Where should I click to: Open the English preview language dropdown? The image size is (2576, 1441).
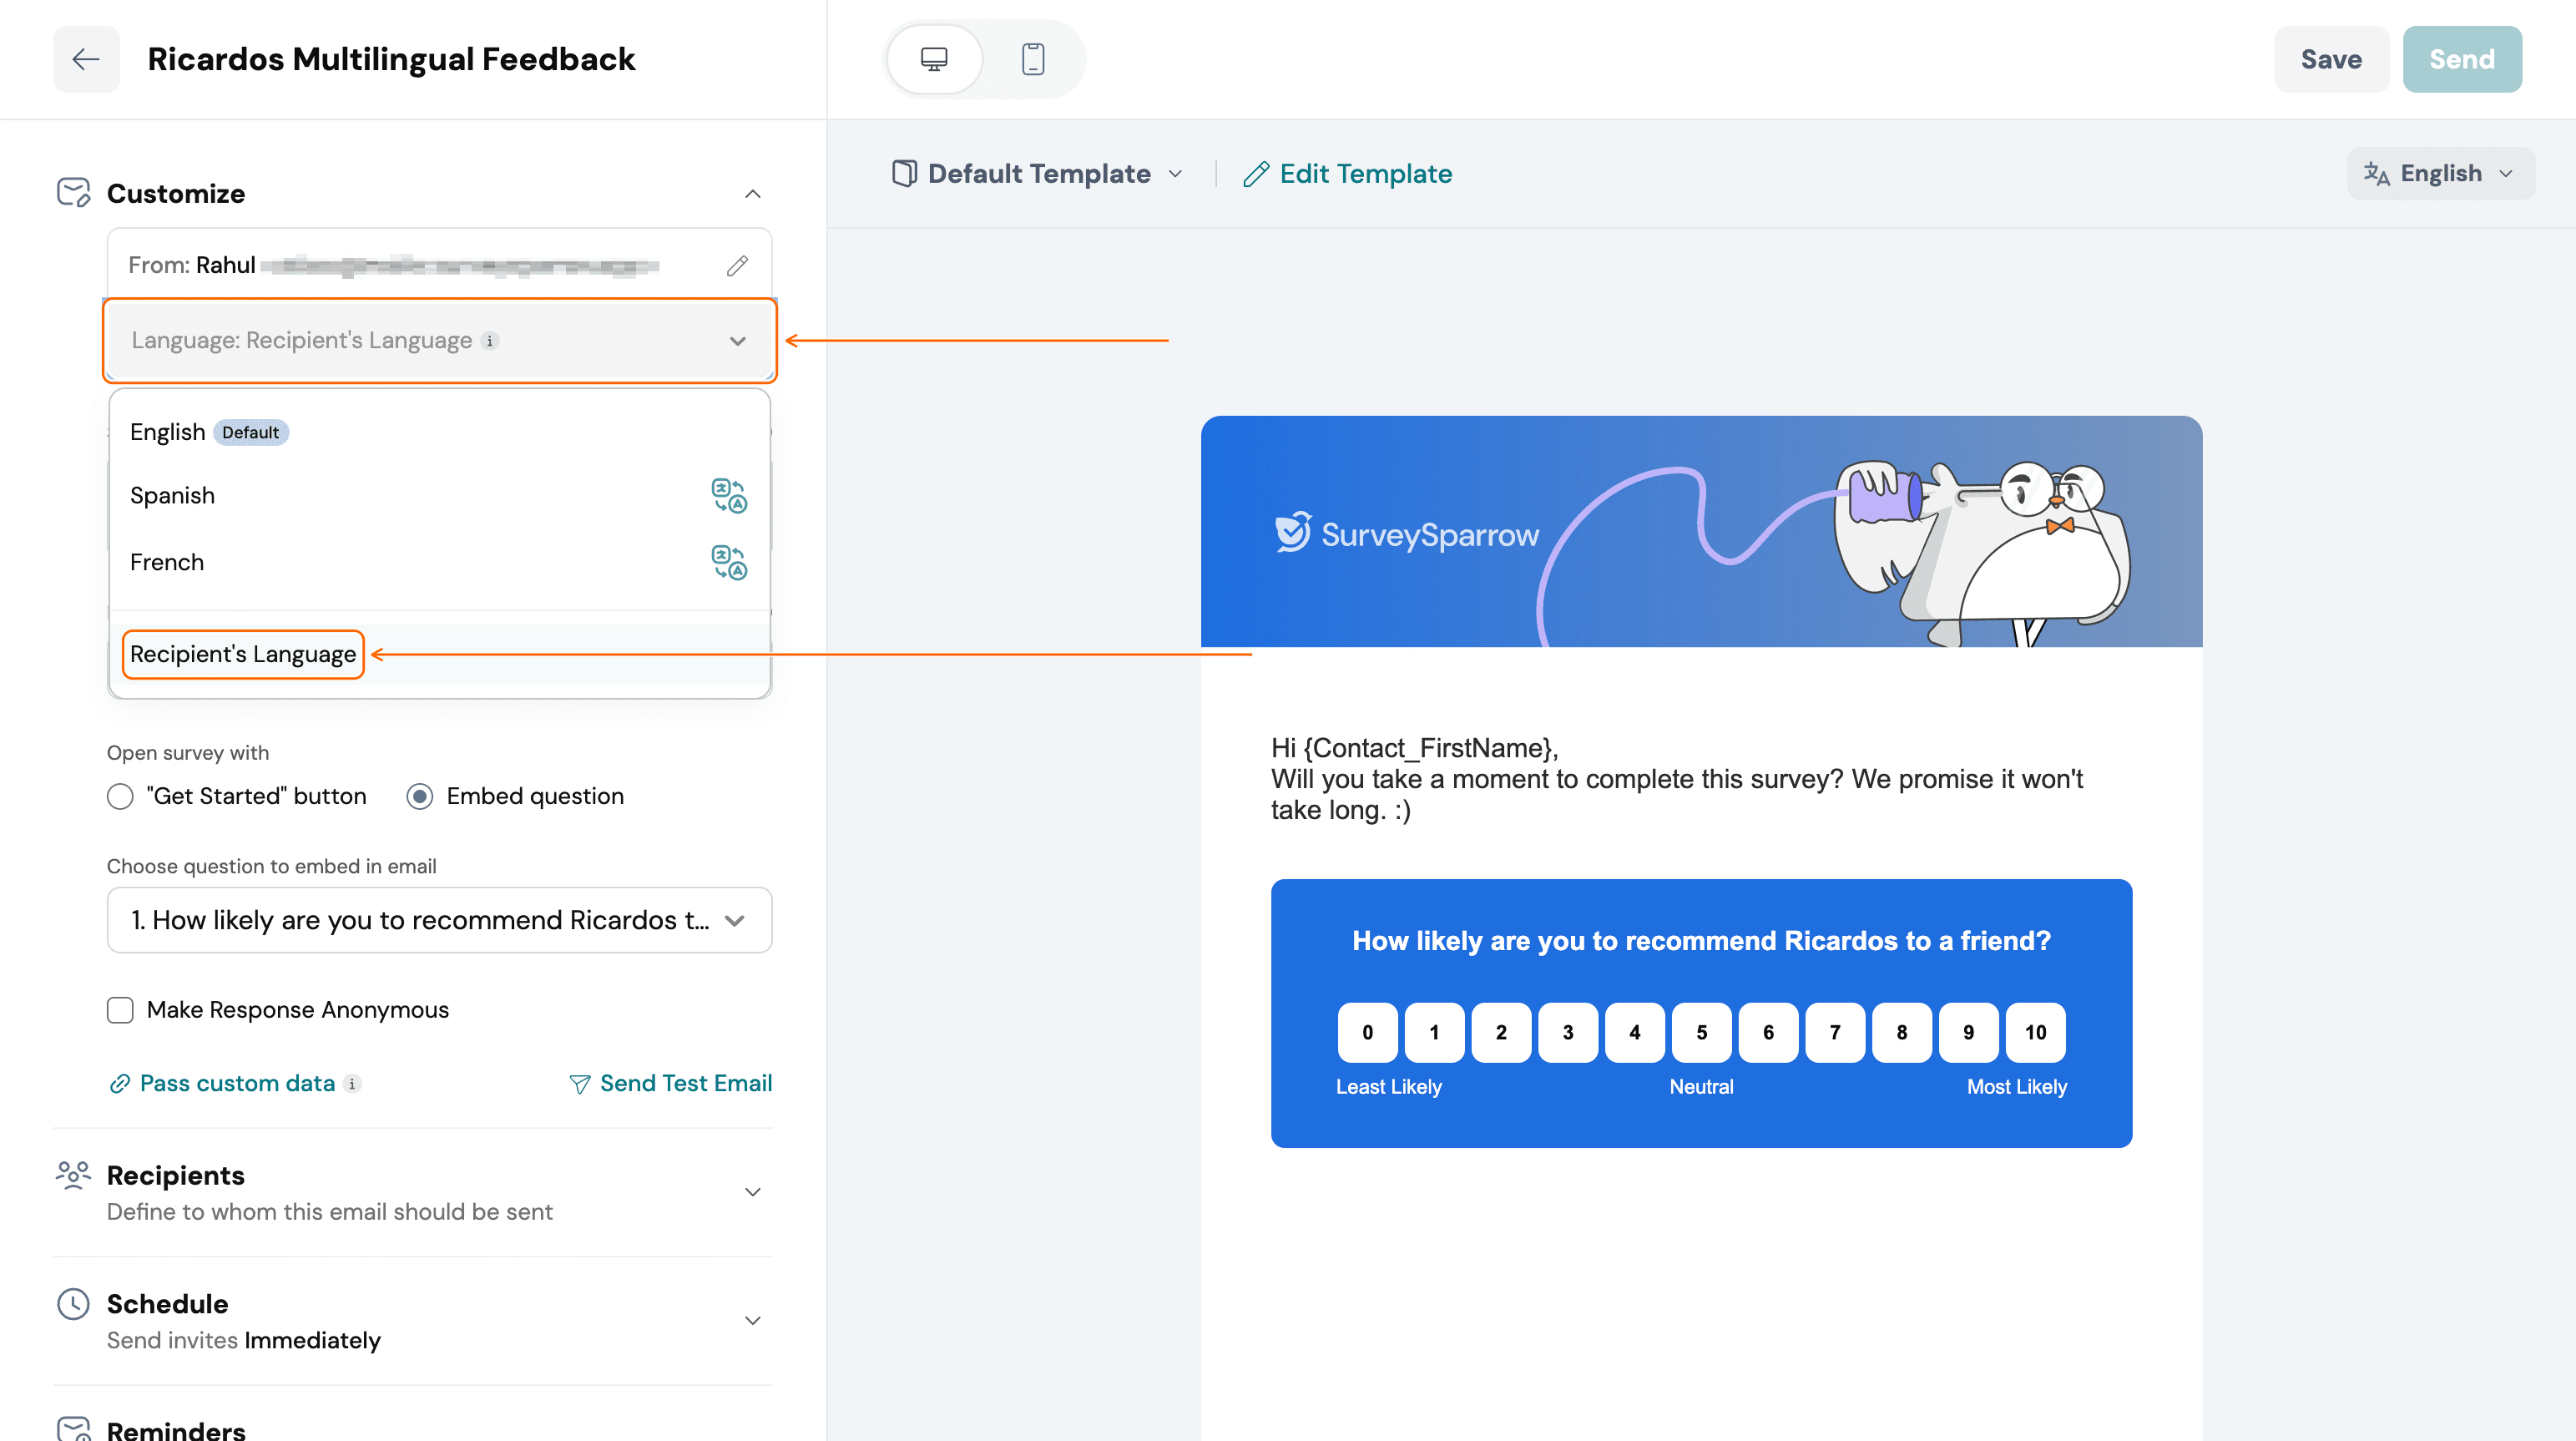[x=2440, y=174]
